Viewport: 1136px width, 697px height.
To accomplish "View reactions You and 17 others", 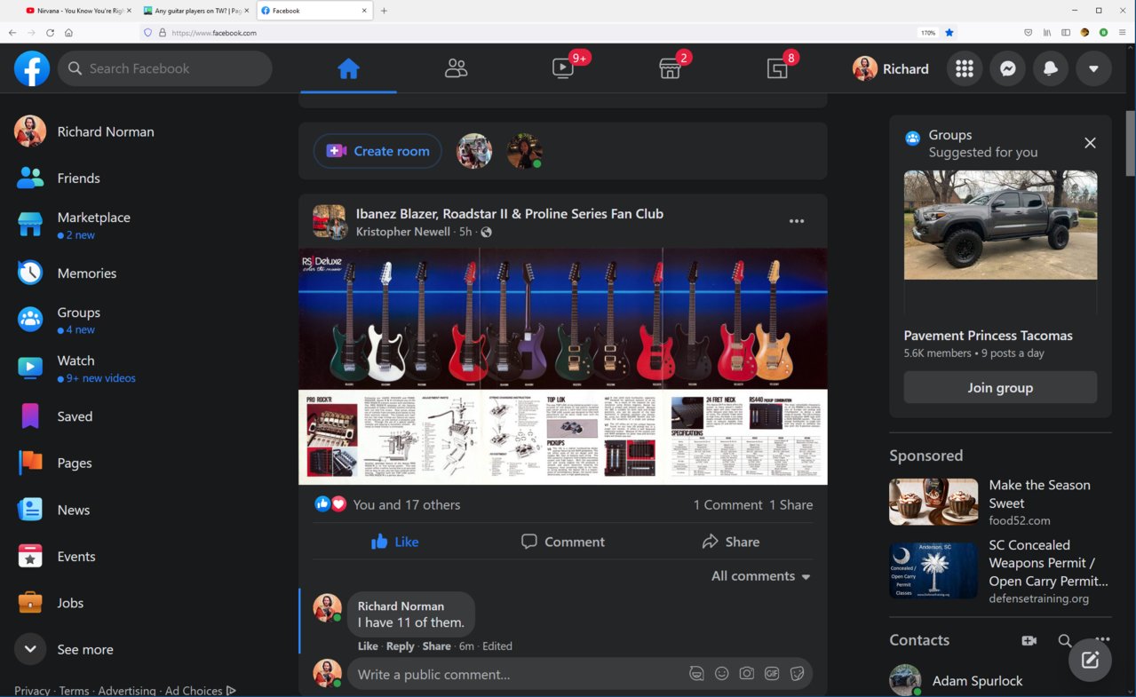I will click(x=406, y=504).
